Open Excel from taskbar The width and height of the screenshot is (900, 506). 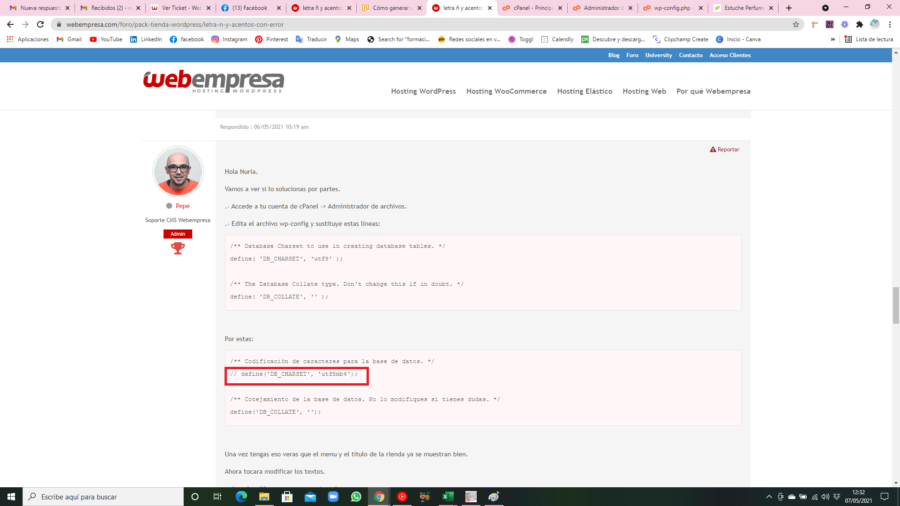[448, 497]
